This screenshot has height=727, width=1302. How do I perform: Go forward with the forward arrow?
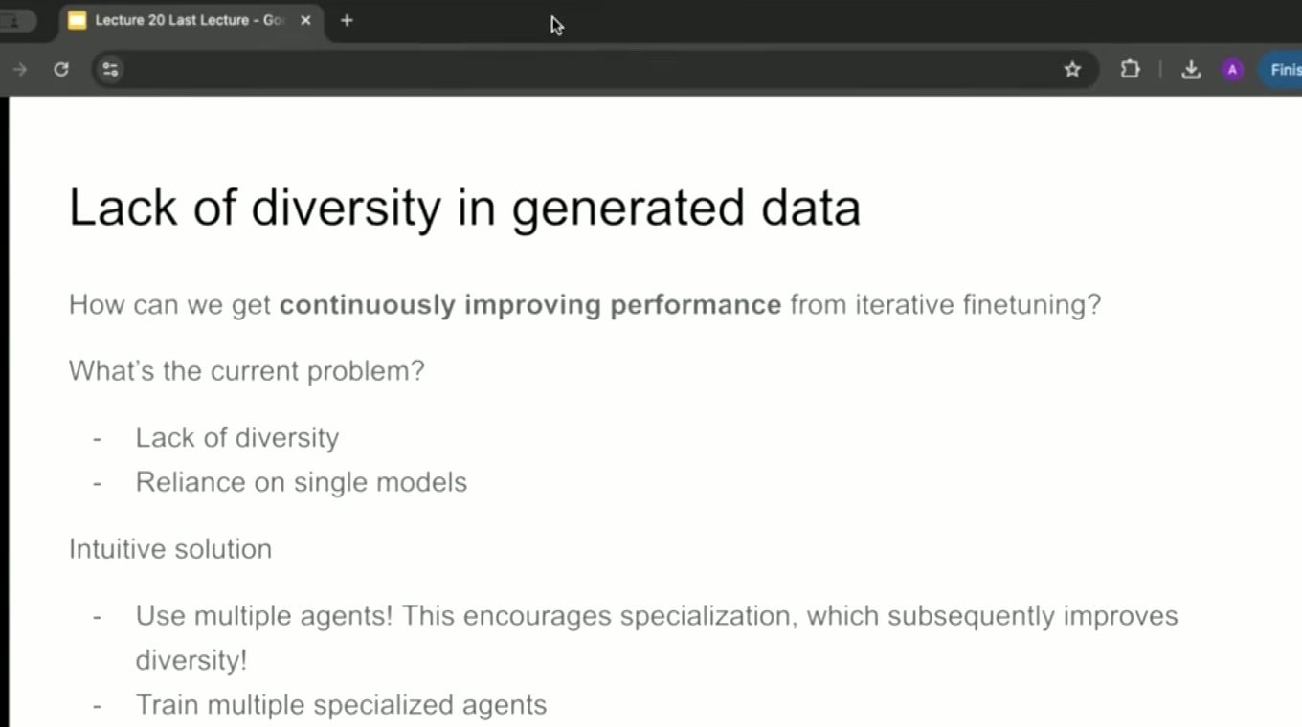[x=19, y=69]
